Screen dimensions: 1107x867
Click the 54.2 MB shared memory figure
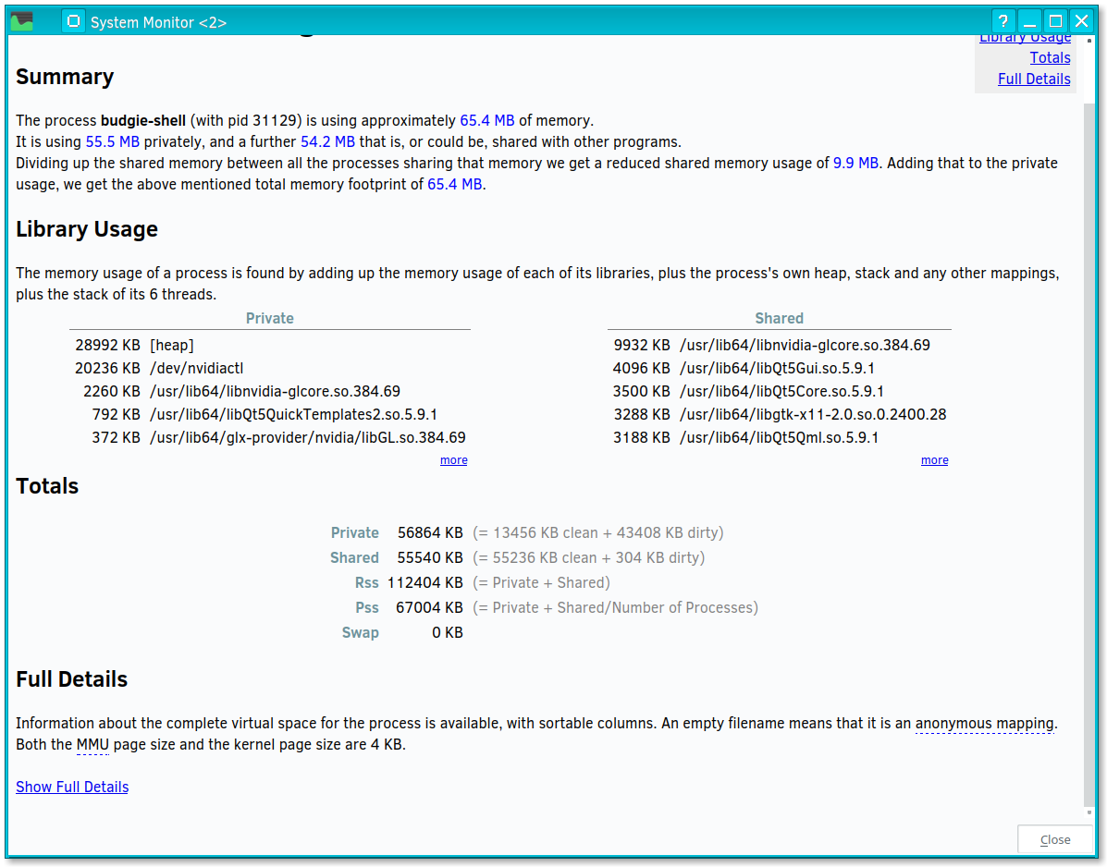(327, 141)
